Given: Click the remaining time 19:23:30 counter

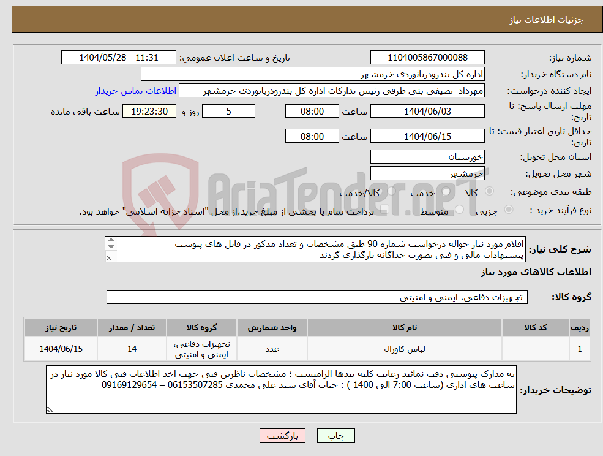Looking at the screenshot, I should click(x=148, y=111).
